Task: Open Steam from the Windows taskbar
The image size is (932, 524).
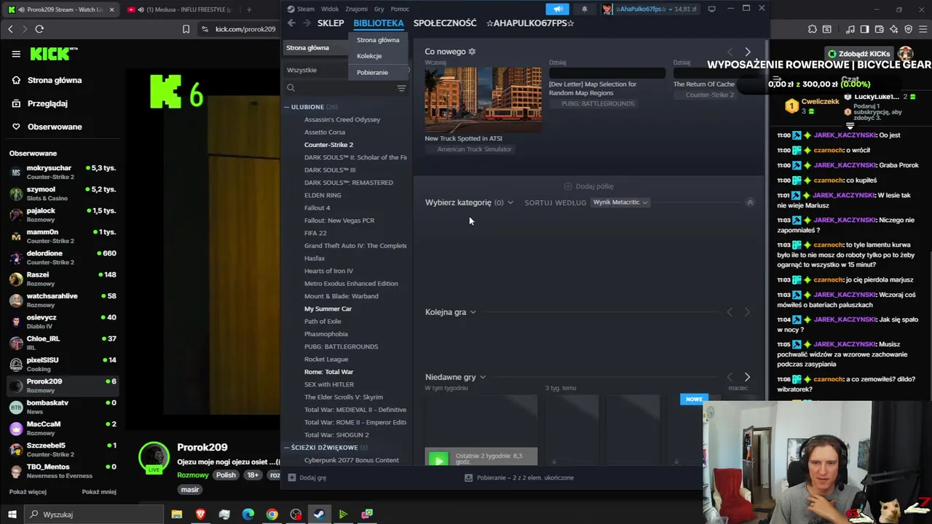Action: click(x=319, y=515)
